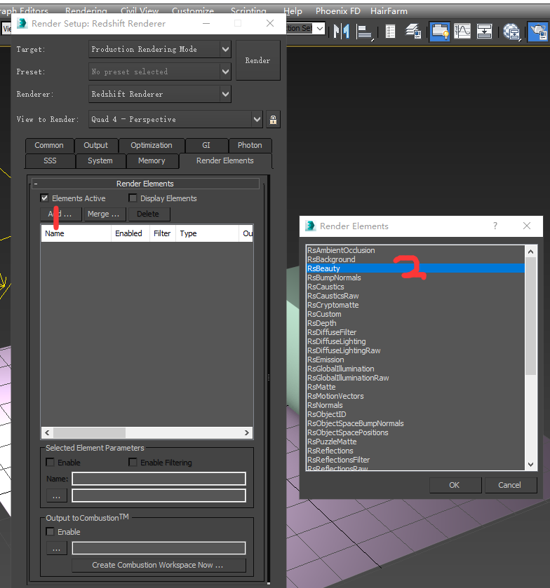Click the 3ds Max logo in Render Setup title
Screen dimensions: 550x588
tap(22, 23)
